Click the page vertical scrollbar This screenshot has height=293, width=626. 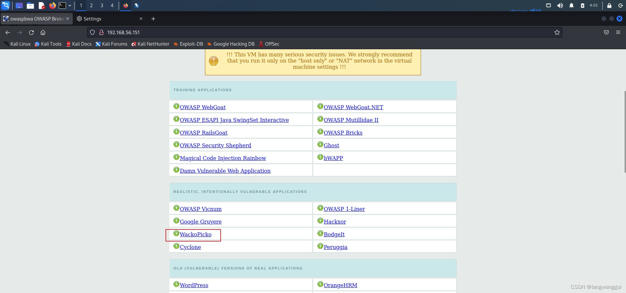click(625, 132)
